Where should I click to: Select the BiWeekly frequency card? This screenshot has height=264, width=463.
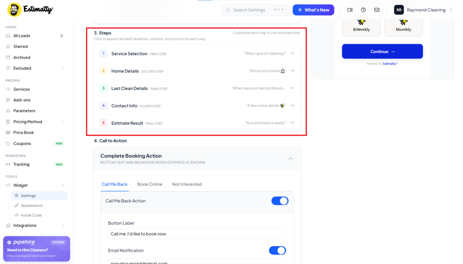pos(361,27)
